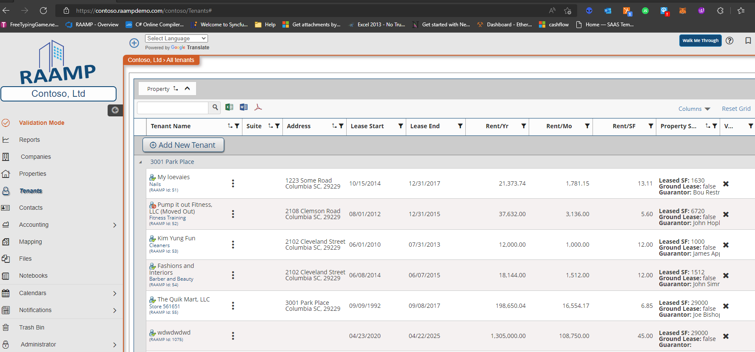Click Add New Tenant button
Image resolution: width=755 pixels, height=352 pixels.
click(183, 145)
